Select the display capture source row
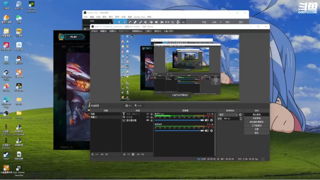Image resolution: width=320 pixels, height=180 pixels. pyautogui.click(x=138, y=120)
